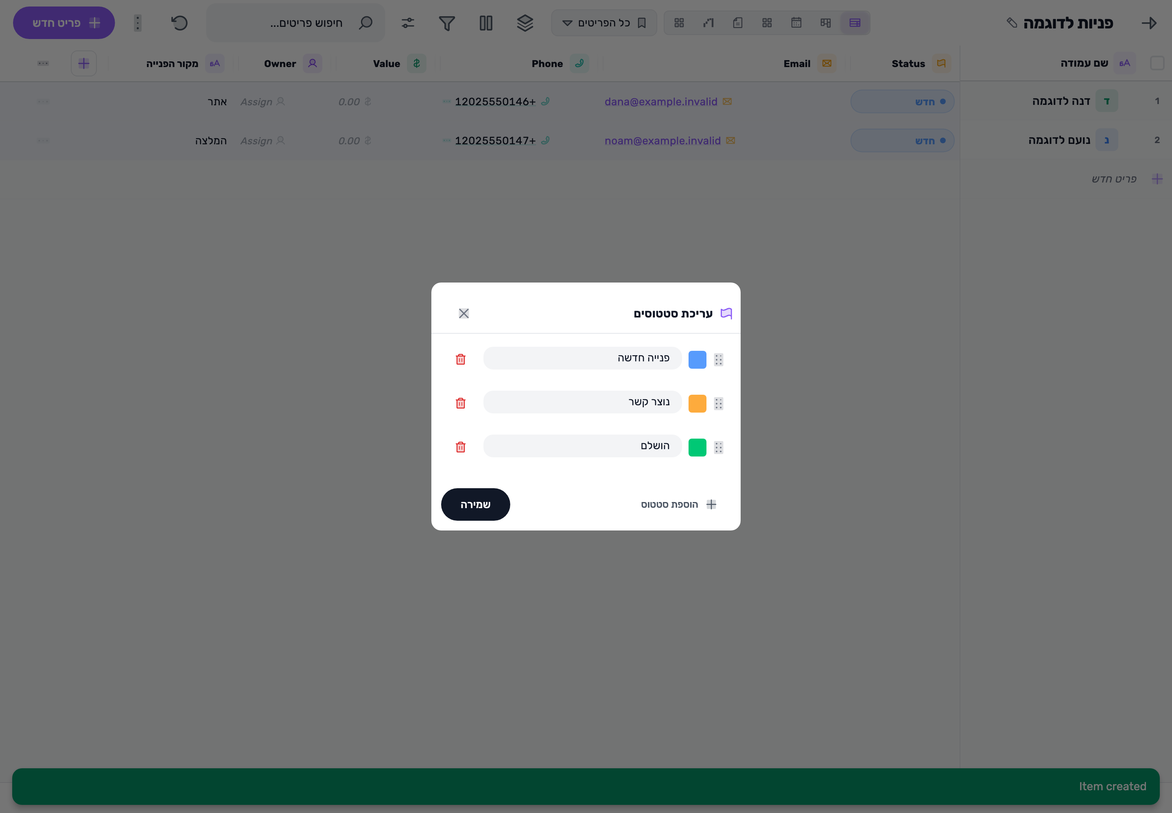1172x813 pixels.
Task: Open the orange color swatch for נוצר קשר
Action: 697,403
